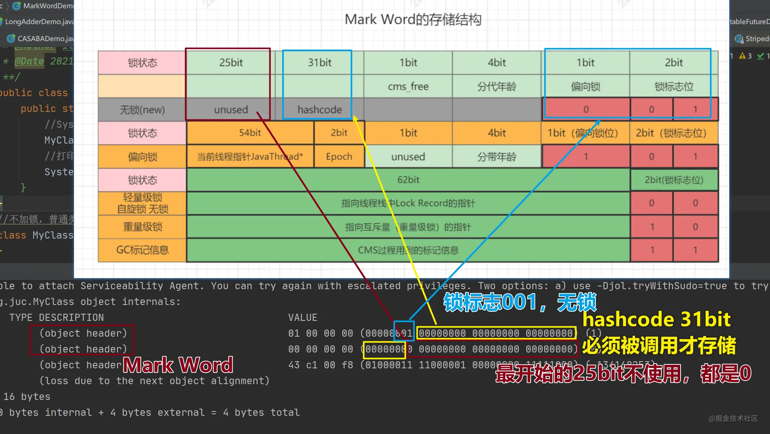Viewport: 770px width, 434px height.
Task: Click the first (object header) console row
Action: 83,333
